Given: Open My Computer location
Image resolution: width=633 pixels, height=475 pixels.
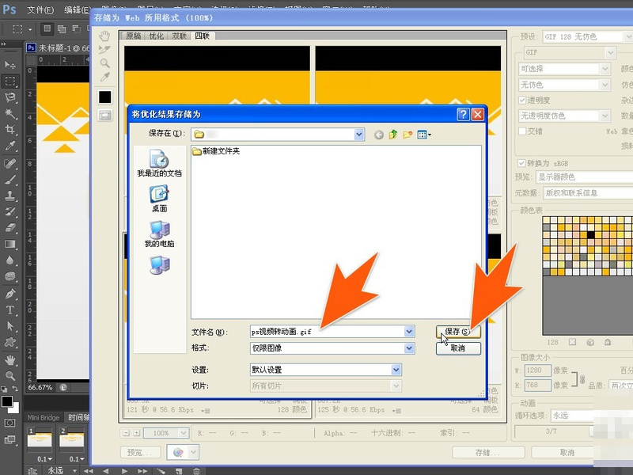Looking at the screenshot, I should tap(159, 234).
